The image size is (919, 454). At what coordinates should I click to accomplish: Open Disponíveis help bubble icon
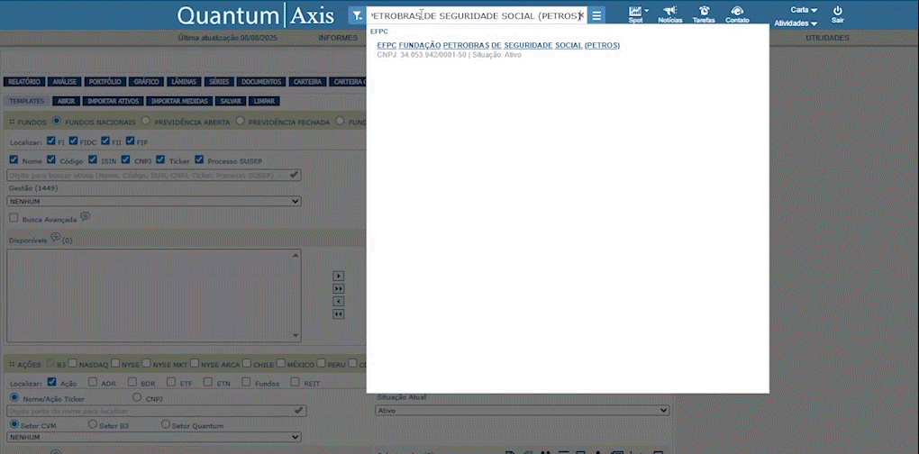56,237
